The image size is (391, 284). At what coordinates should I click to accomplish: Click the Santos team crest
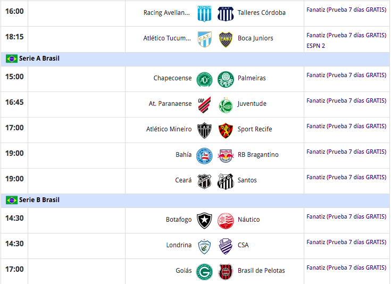coord(226,181)
